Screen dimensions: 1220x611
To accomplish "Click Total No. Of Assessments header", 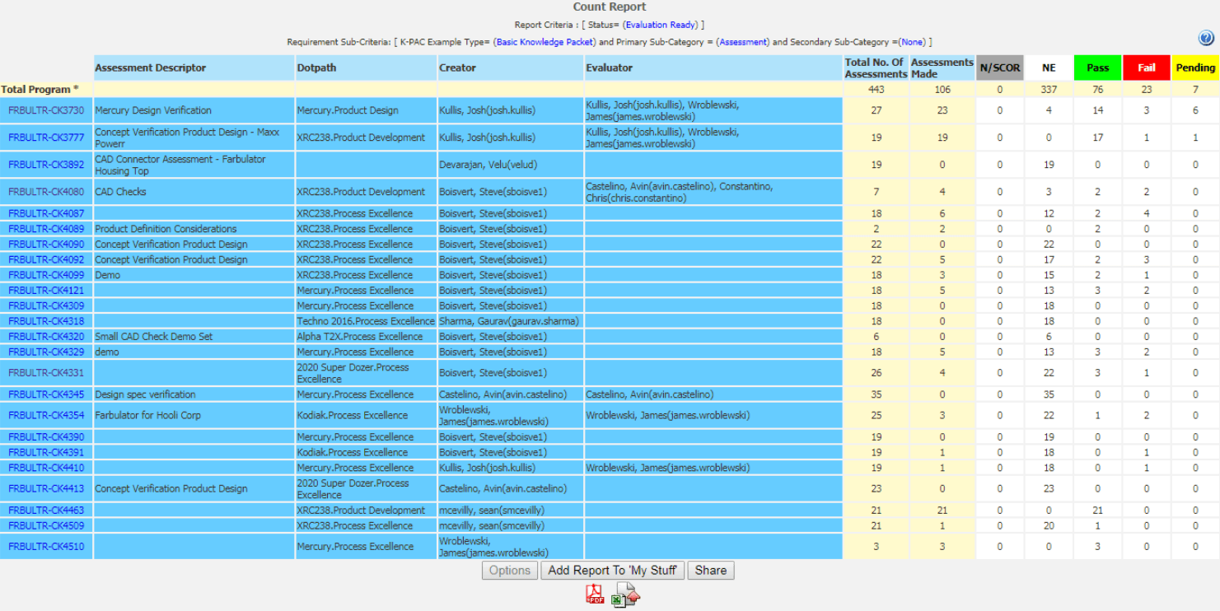I will click(x=876, y=68).
